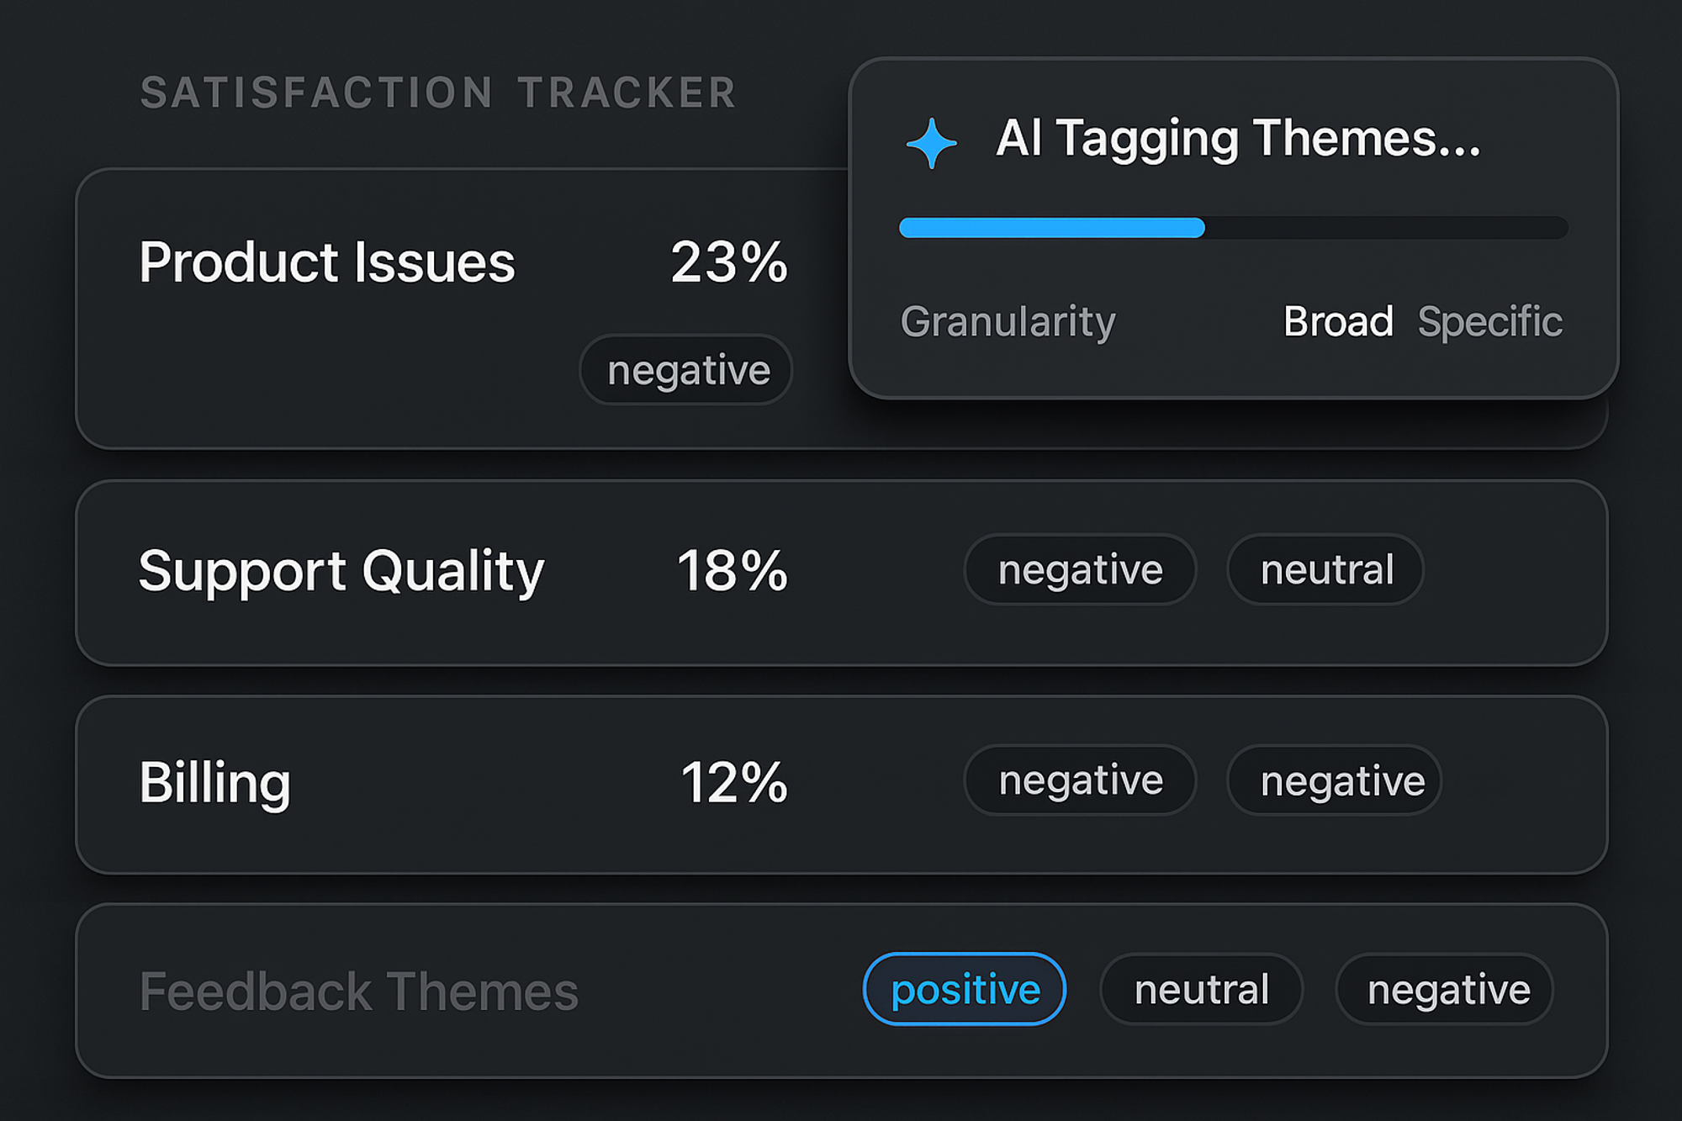Click the AI sparkle star icon

pyautogui.click(x=931, y=143)
